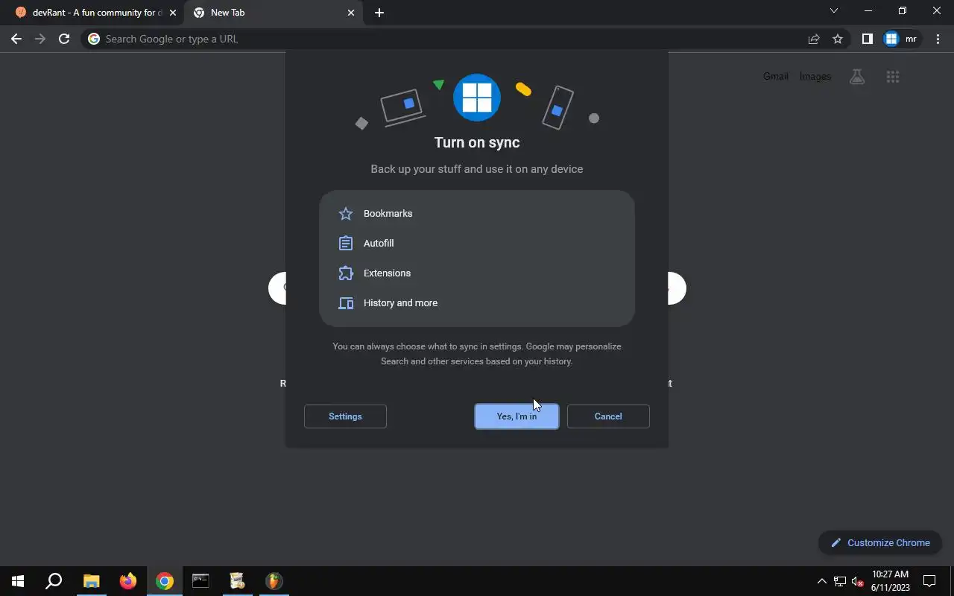Click the Extensions puzzle icon in sync list
Viewport: 954px width, 596px height.
[346, 273]
